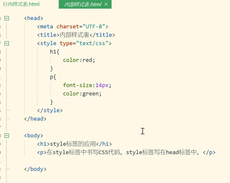Screen dimensions: 230x183
Task: Fold the body tag code block
Action: point(7,136)
